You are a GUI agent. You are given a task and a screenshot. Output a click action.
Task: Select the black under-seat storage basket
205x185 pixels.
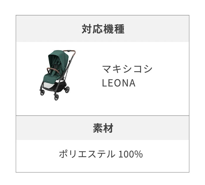(61, 87)
